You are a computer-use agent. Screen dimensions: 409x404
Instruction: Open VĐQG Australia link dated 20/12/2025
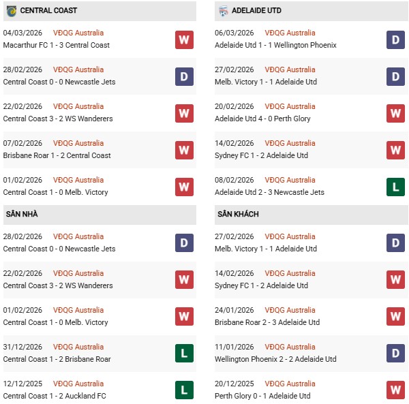(290, 384)
